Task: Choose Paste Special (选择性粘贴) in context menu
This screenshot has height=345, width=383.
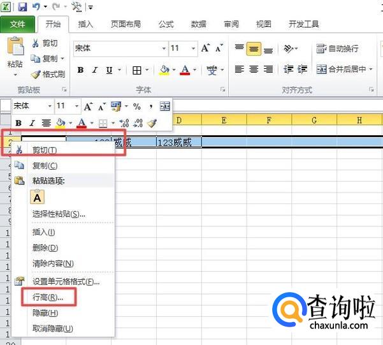Action: pos(63,214)
